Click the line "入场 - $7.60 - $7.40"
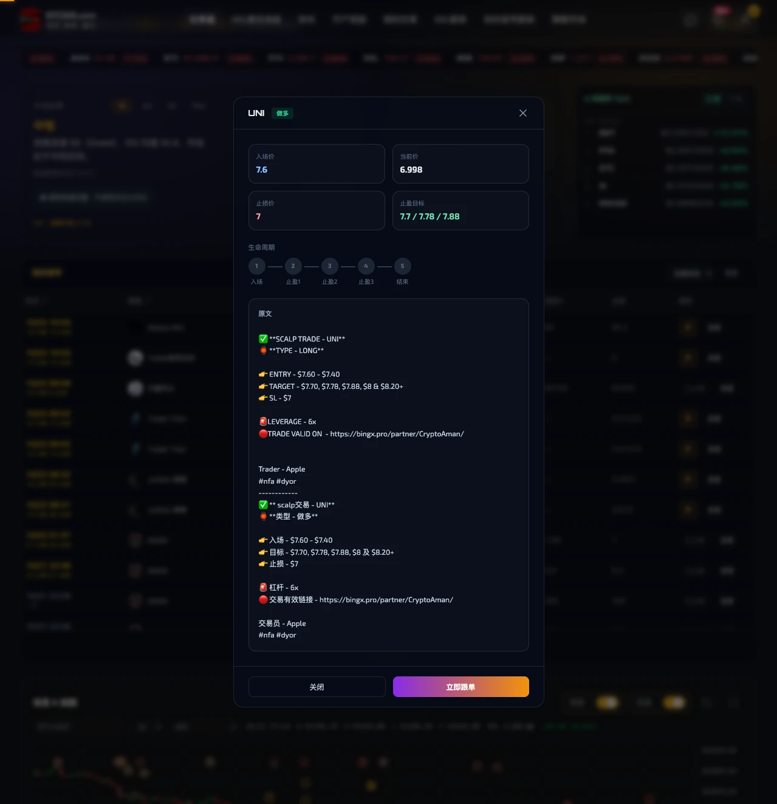Image resolution: width=777 pixels, height=804 pixels. tap(296, 540)
